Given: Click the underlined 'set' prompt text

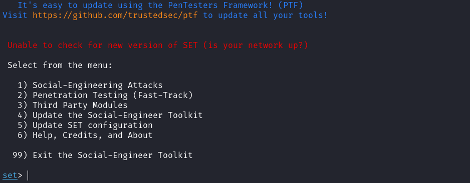Looking at the screenshot, I should (10, 175).
